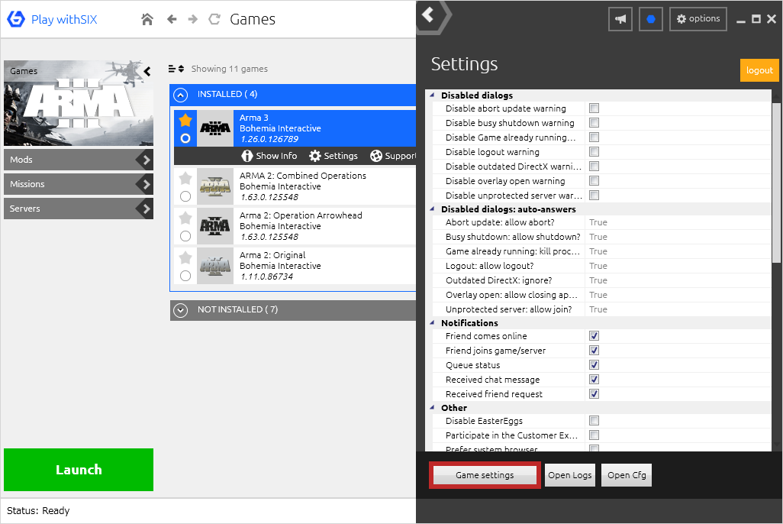783x524 pixels.
Task: Check Participate in the Customer Experience option
Action: 594,435
